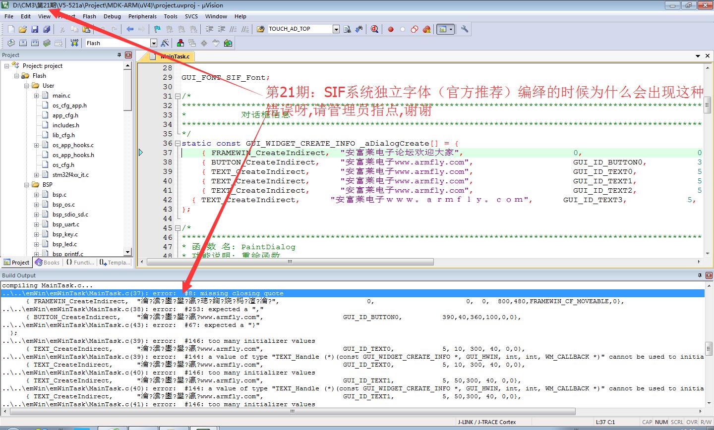Enable or disable the current breakpoint
The height and width of the screenshot is (430, 714).
[403, 29]
